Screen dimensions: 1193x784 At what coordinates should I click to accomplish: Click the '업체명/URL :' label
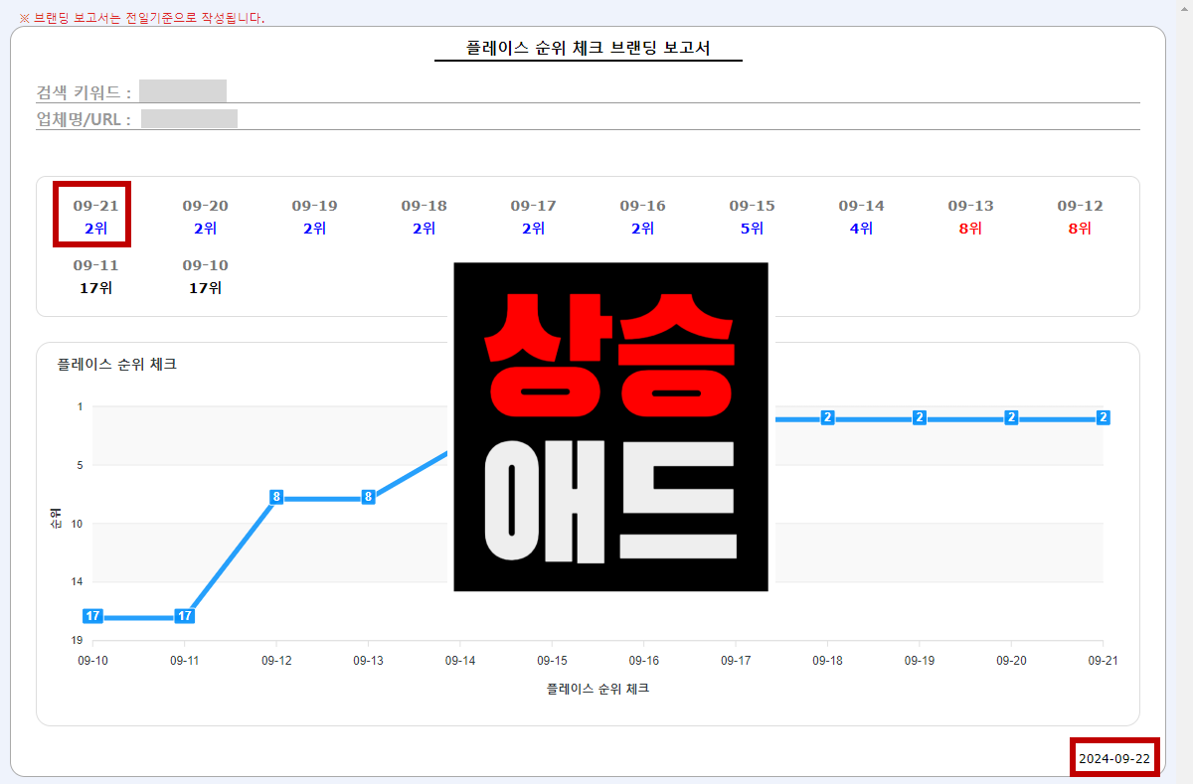pos(84,120)
